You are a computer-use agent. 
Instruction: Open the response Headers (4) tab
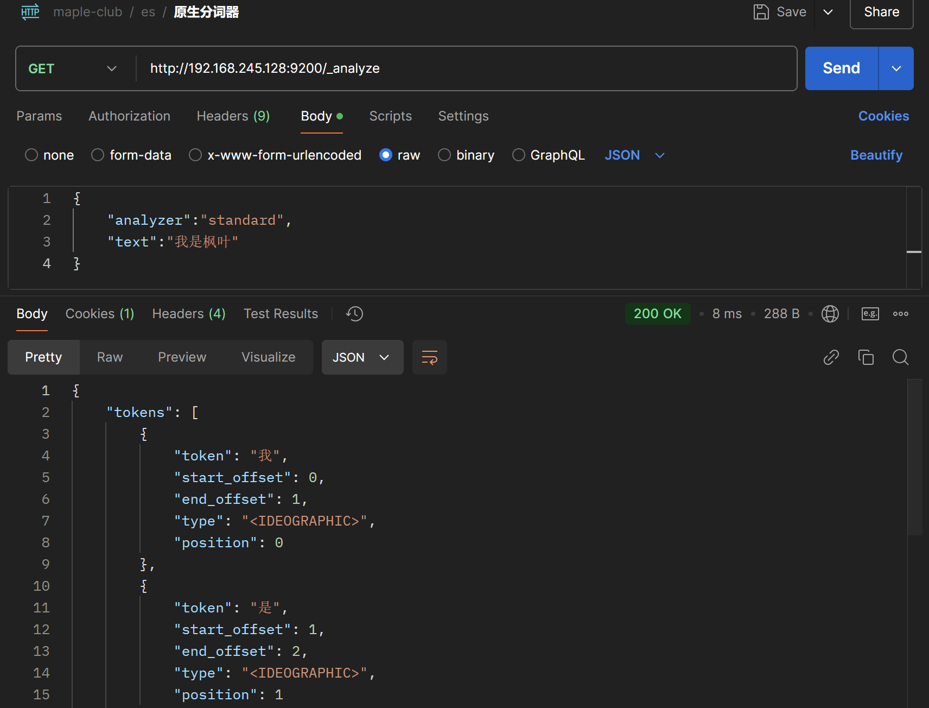tap(189, 314)
